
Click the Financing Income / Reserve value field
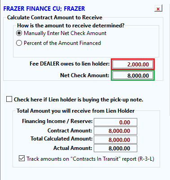pyautogui.click(x=115, y=122)
